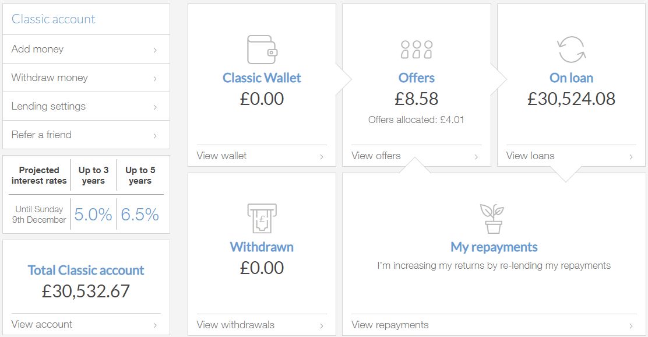The height and width of the screenshot is (337, 648).
Task: Expand the View offers row
Action: click(416, 156)
